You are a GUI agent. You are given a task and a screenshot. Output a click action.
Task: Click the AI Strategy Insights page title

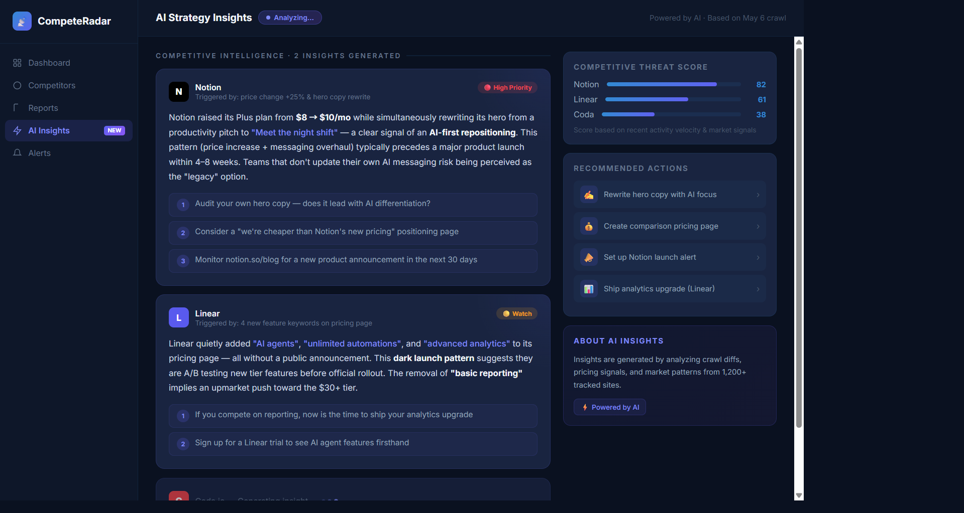click(204, 18)
